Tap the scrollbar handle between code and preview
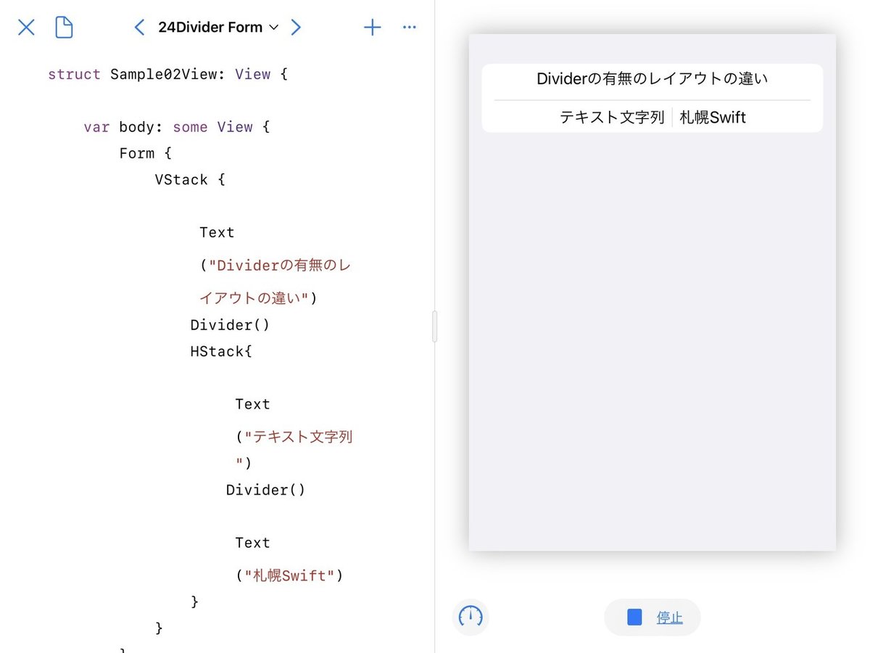This screenshot has height=653, width=870. tap(434, 326)
